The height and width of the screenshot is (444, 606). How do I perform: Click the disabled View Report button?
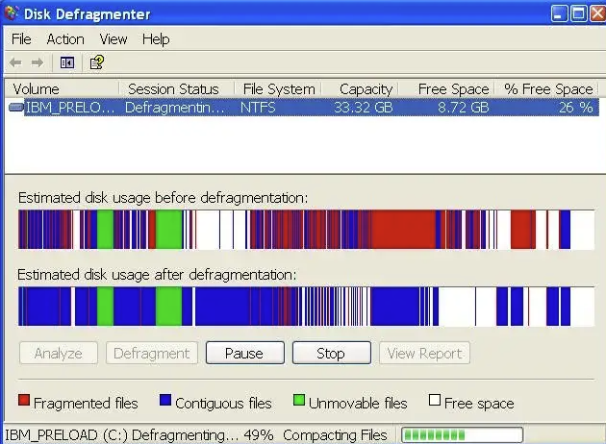pyautogui.click(x=424, y=353)
